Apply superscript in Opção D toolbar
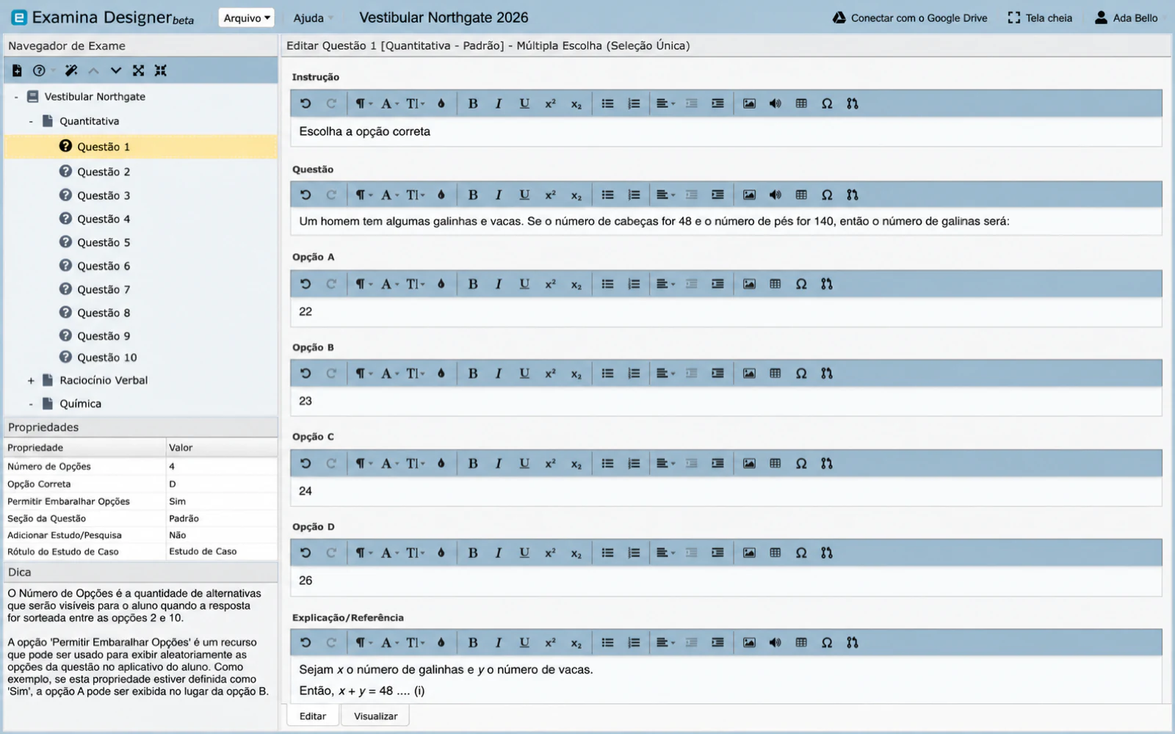This screenshot has width=1175, height=734. [x=550, y=553]
